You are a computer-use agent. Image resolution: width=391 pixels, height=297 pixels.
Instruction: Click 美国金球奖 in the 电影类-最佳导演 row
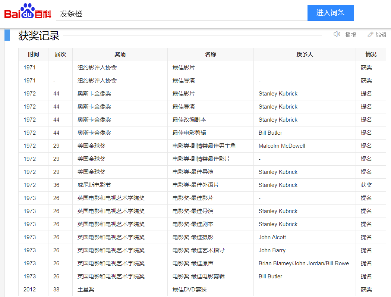[x=92, y=172]
